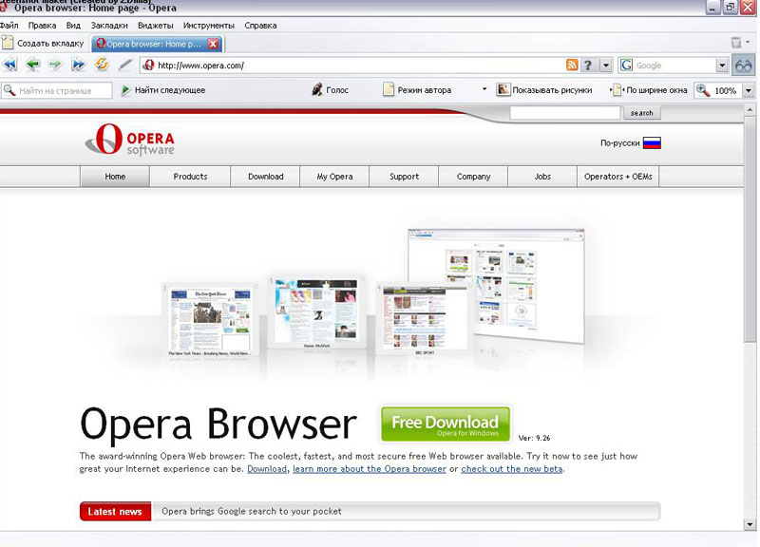Open the Виджеты menu
Screen dimensions: 760x547
click(155, 26)
